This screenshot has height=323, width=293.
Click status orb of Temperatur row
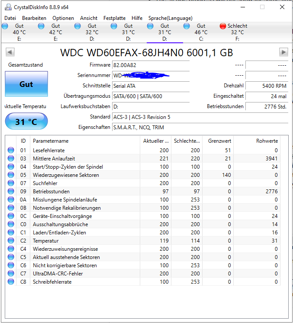11,240
